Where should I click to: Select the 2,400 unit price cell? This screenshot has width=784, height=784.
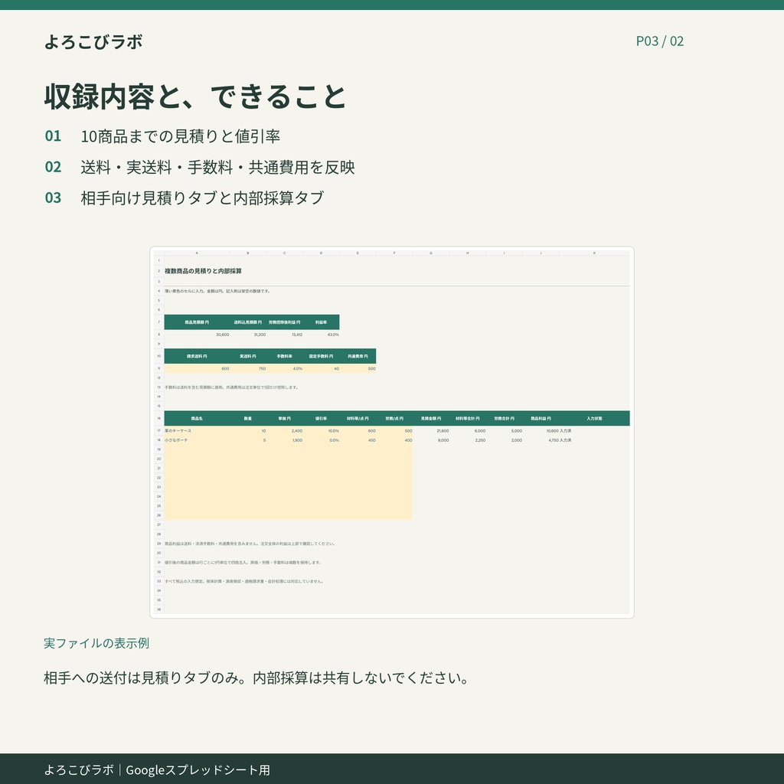click(x=285, y=430)
